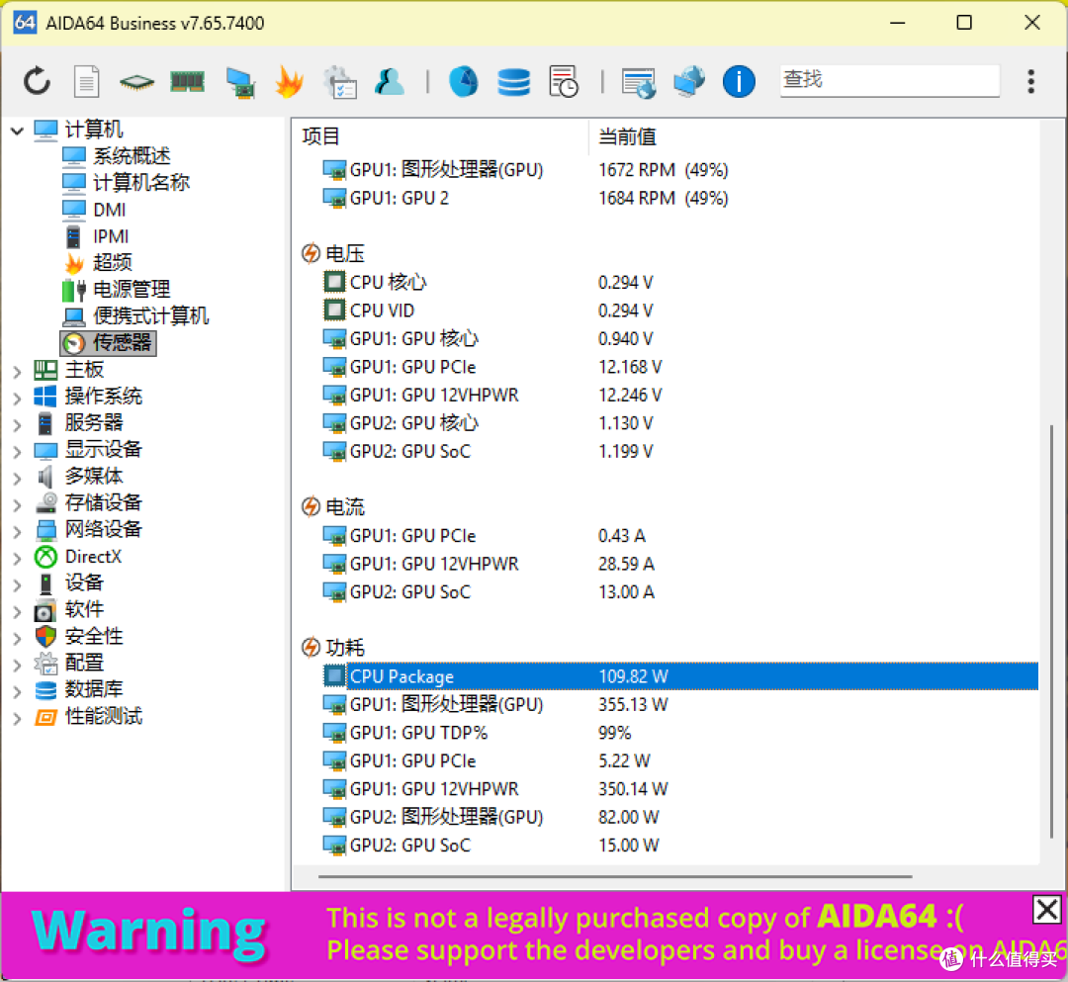Click the memory module toolbar icon
Screen dimensions: 1068x982
point(187,82)
